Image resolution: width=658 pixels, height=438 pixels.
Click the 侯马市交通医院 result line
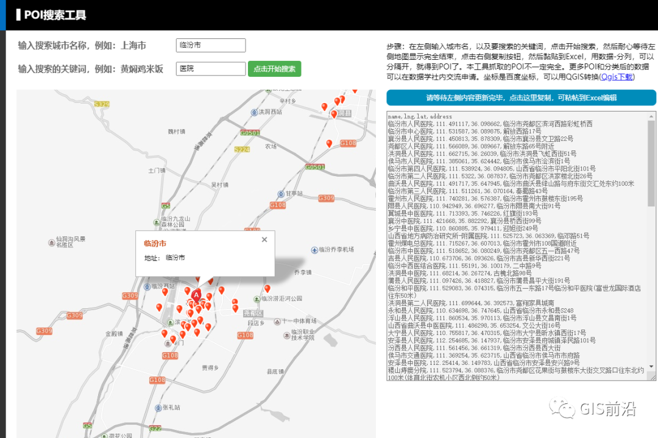(x=484, y=355)
